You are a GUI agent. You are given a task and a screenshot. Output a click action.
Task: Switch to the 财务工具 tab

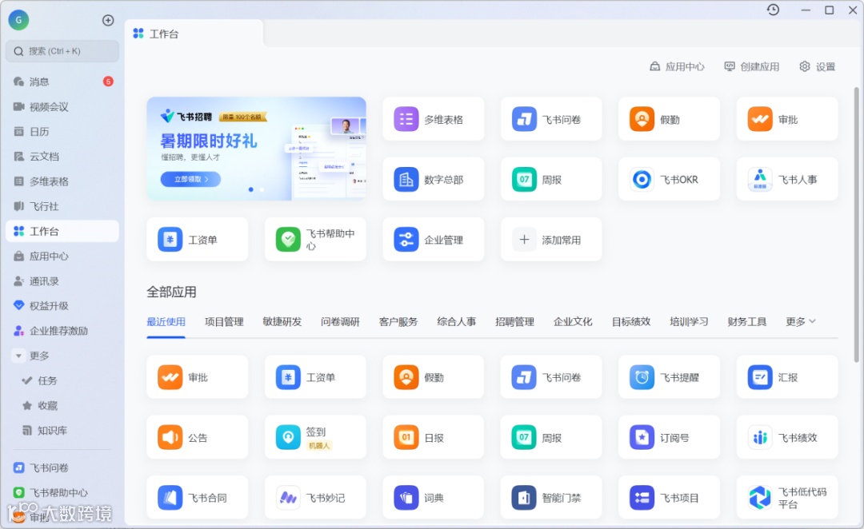coord(746,321)
